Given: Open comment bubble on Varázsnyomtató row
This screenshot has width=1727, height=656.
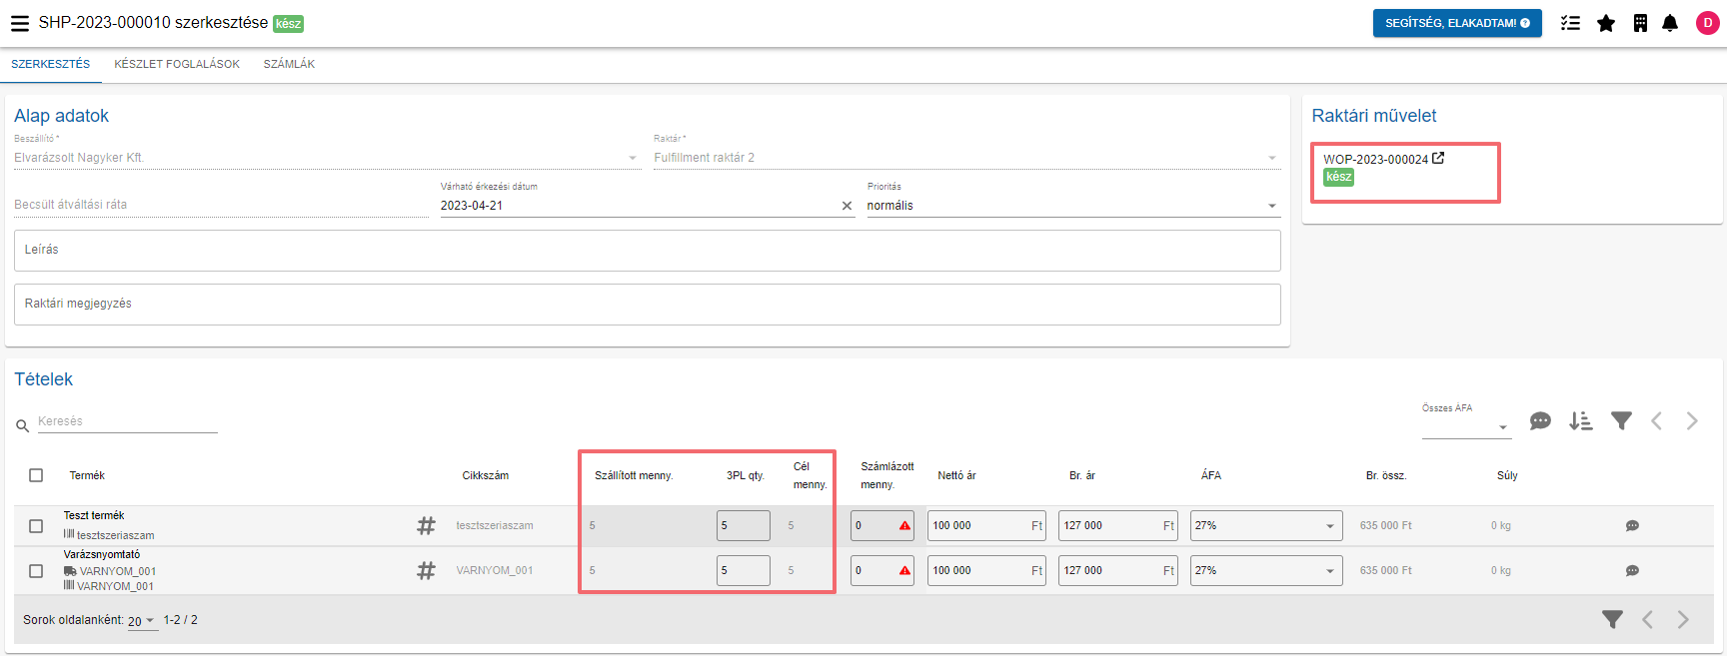Looking at the screenshot, I should [1632, 571].
